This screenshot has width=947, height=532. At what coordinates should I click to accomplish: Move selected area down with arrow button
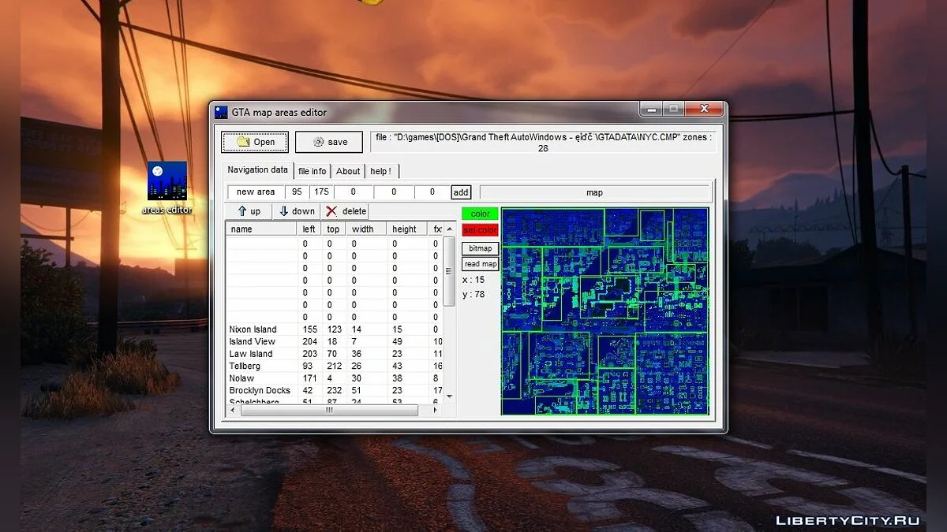(296, 211)
